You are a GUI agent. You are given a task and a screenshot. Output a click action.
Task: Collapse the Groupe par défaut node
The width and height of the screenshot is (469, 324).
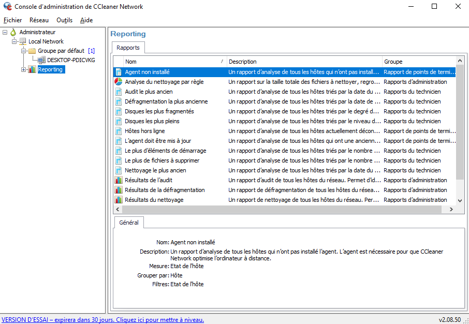24,51
